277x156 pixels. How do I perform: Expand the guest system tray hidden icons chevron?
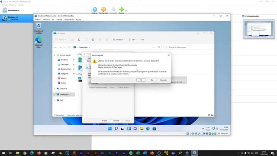[203, 129]
